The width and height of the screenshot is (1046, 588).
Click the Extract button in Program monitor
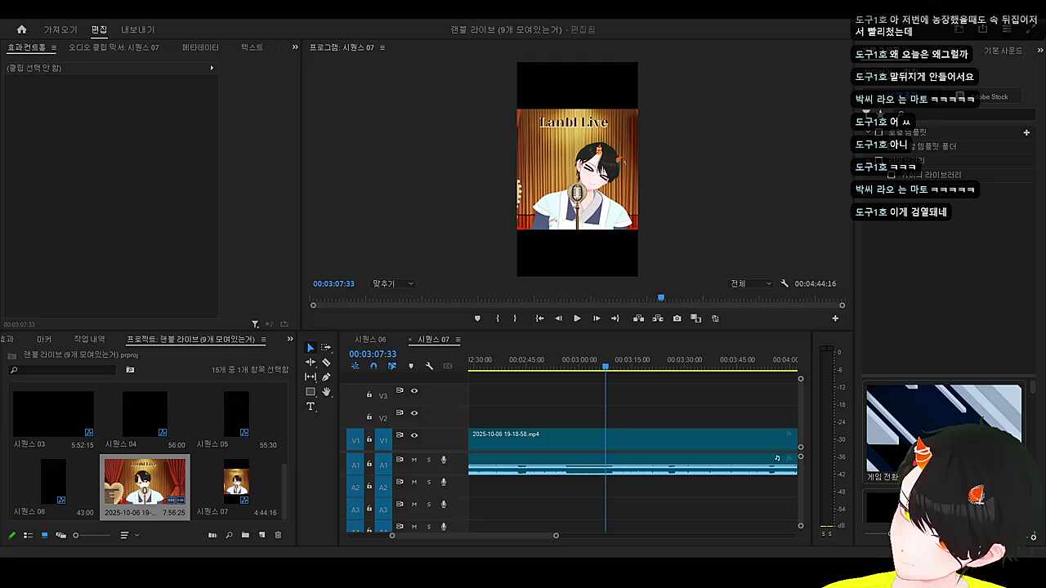(657, 318)
